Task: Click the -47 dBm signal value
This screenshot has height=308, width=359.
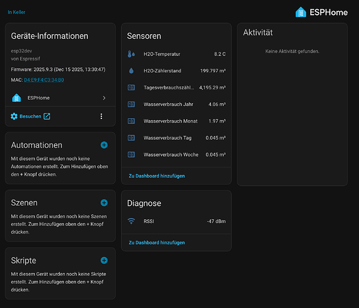Action: coord(216,221)
